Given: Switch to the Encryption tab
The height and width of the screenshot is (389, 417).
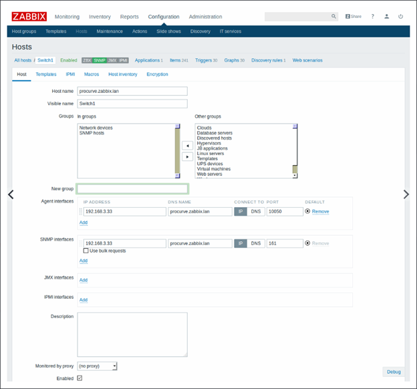Looking at the screenshot, I should pos(157,74).
